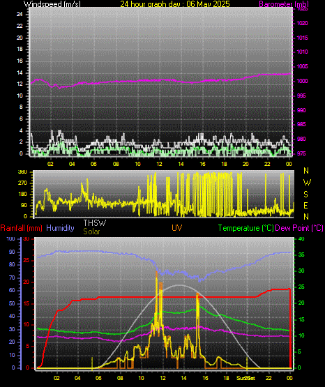Click the 24 tick on windspeed axis
The image size is (325, 387).
click(20, 15)
